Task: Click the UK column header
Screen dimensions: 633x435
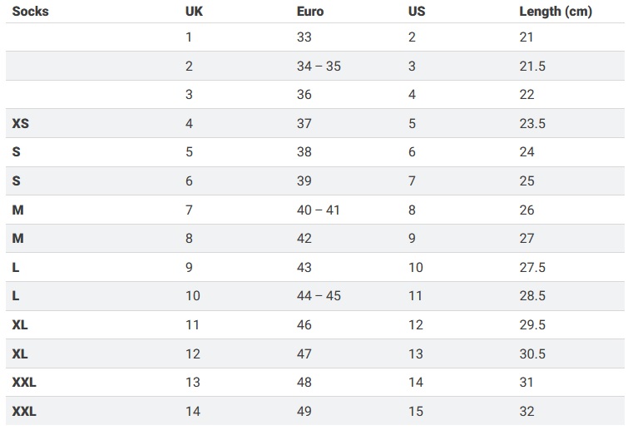Action: (x=194, y=12)
